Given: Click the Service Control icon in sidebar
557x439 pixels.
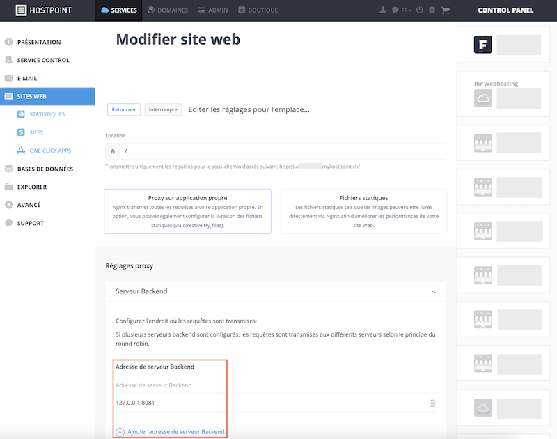Looking at the screenshot, I should 8,60.
